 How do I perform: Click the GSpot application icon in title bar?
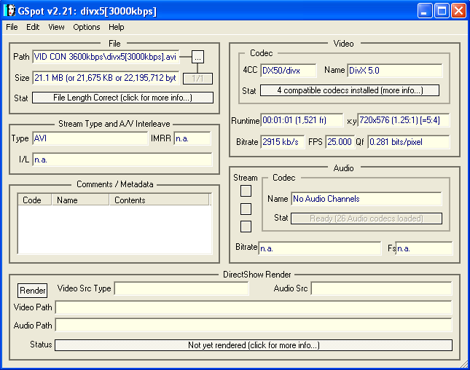click(x=9, y=11)
